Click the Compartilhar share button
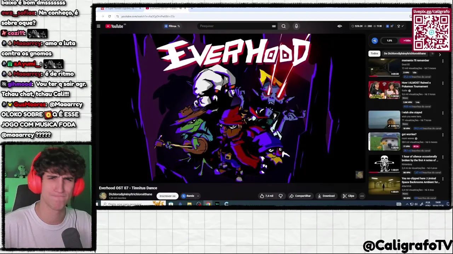453x254 pixels. [300, 196]
